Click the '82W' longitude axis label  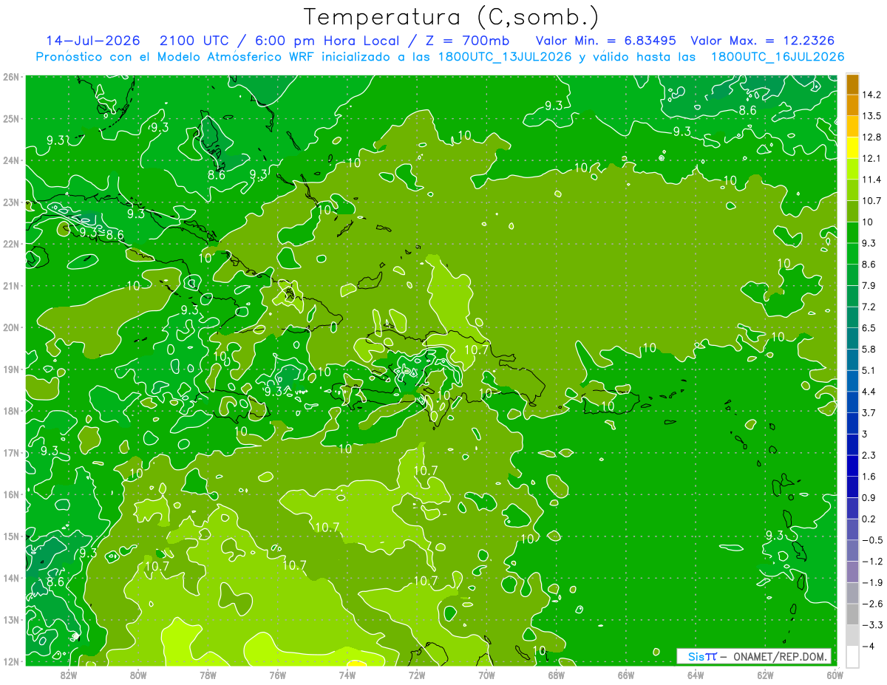click(68, 675)
